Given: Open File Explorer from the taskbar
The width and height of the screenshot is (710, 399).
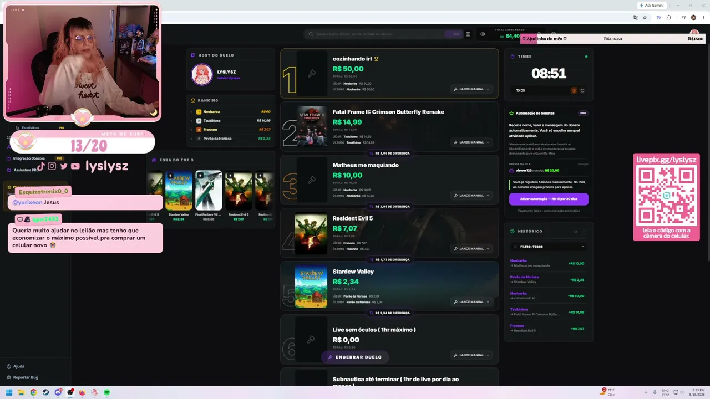Looking at the screenshot, I should pyautogui.click(x=21, y=392).
